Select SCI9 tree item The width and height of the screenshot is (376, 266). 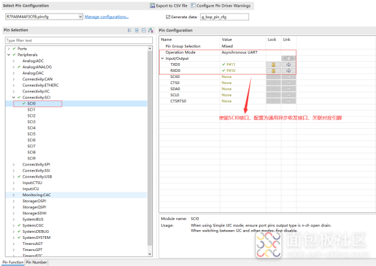(x=31, y=158)
